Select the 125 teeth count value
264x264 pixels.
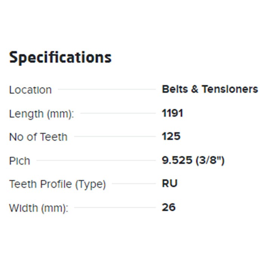point(171,136)
